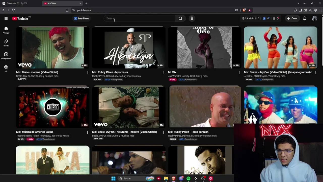Viewport: 323px width, 182px height.
Task: Play the CHIPEO mix thumbnail
Action: [x=53, y=107]
